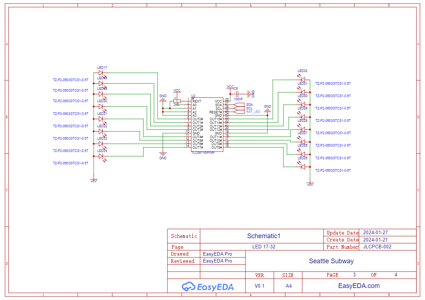Click the EasyEDA logo in title block
This screenshot has width=425, height=300.
click(x=208, y=287)
